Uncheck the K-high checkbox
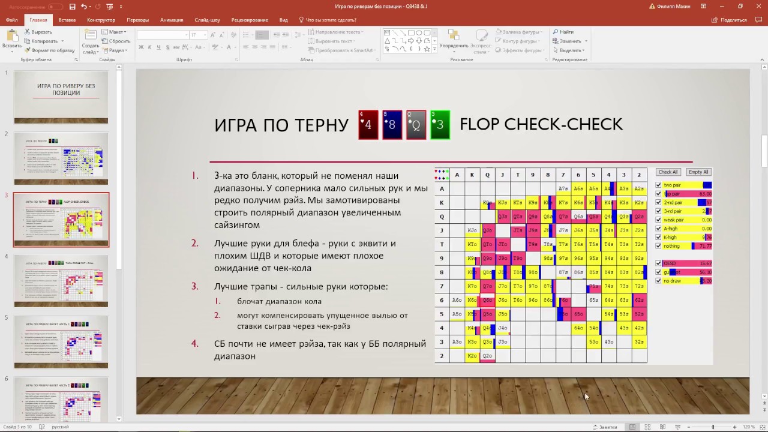768x432 pixels. pyautogui.click(x=659, y=238)
